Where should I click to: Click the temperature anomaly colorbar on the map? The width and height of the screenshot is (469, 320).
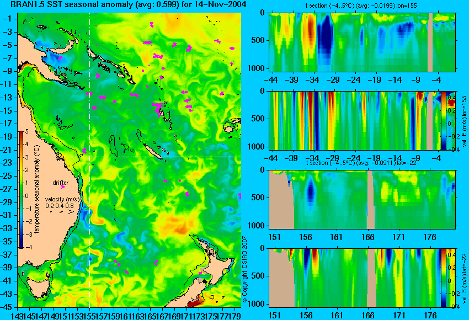pos(22,190)
